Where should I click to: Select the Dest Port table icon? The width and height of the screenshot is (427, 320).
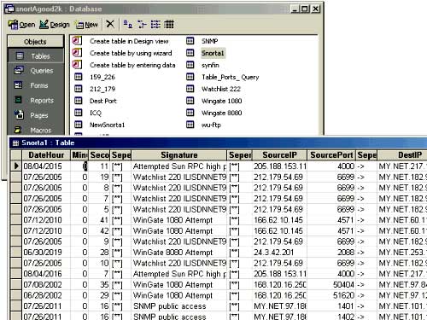78,101
